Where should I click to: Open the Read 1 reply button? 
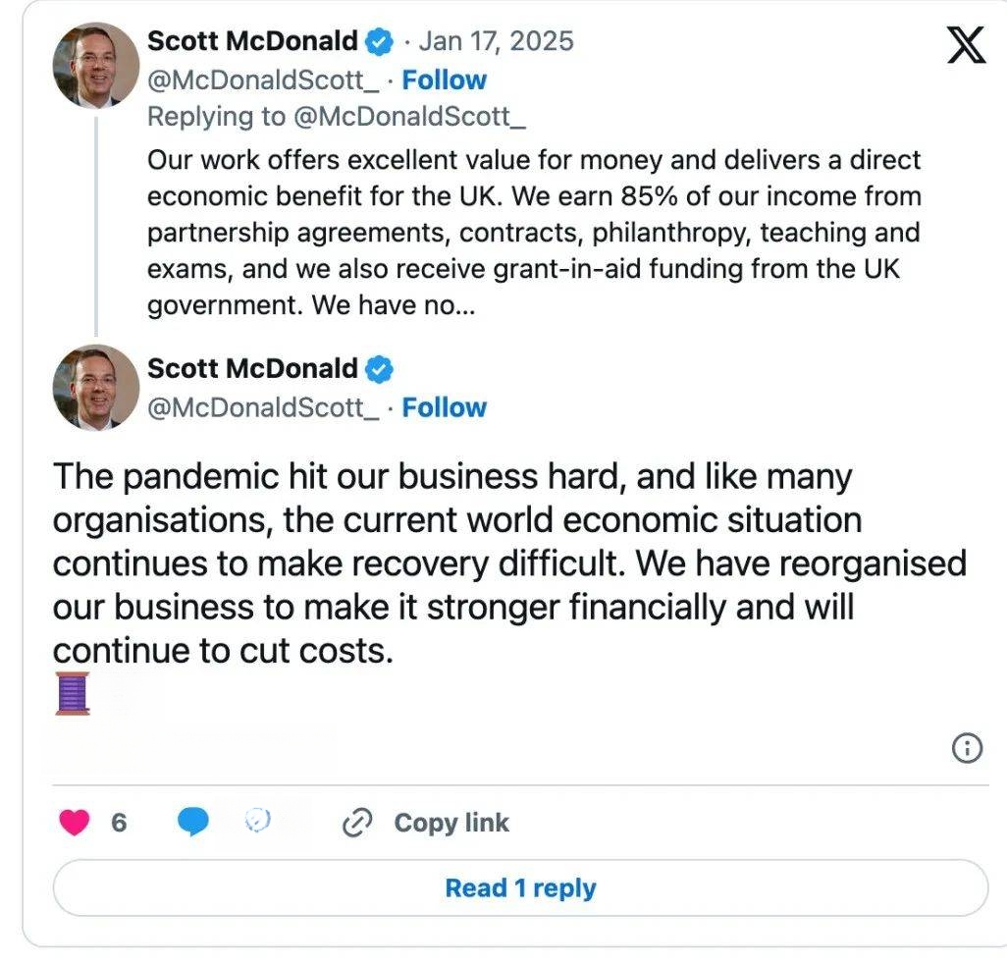pyautogui.click(x=520, y=888)
